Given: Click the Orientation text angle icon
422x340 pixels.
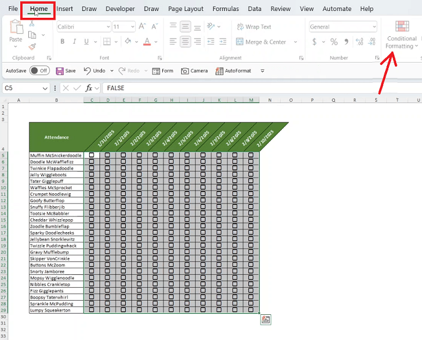Looking at the screenshot, I should pyautogui.click(x=211, y=26).
